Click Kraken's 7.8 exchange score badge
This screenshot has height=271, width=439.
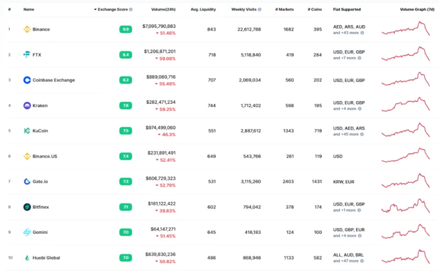point(126,105)
